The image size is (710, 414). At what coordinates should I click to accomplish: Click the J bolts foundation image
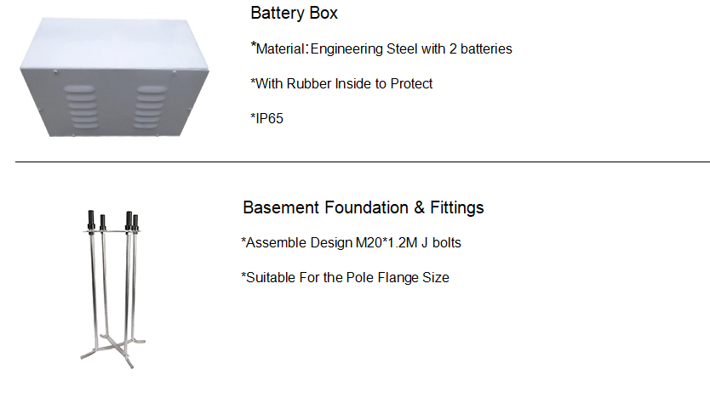[113, 289]
